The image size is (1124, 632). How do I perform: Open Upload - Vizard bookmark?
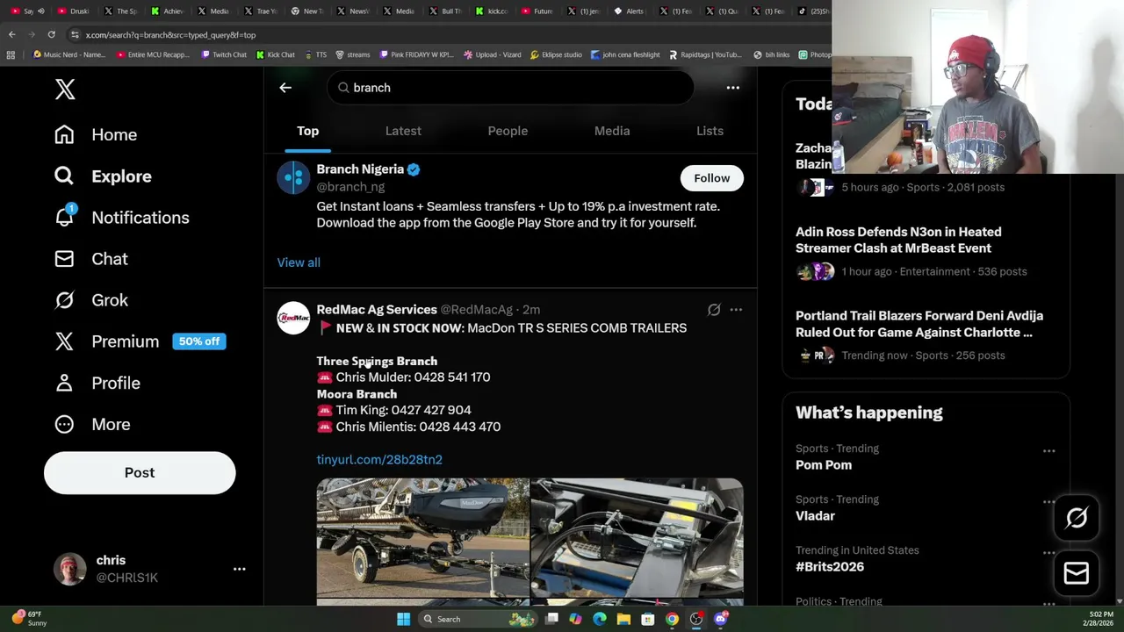coord(493,54)
